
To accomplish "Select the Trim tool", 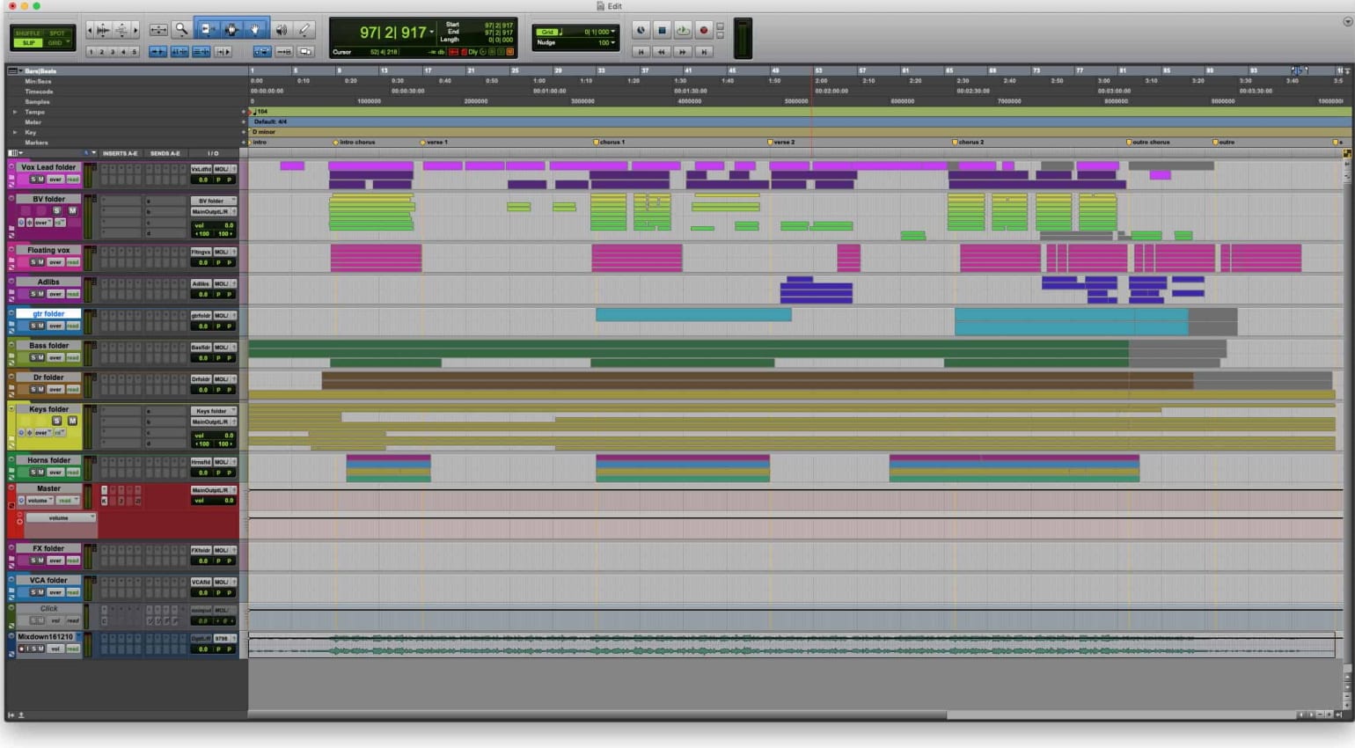I will (x=207, y=30).
